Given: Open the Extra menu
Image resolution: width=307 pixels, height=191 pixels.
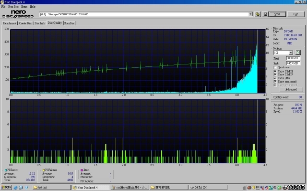Looking at the screenshot, I should pos(24,7).
